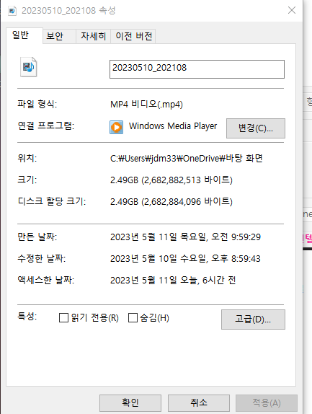The height and width of the screenshot is (414, 312).
Task: Click the 변경(C)... button
Action: pyautogui.click(x=256, y=128)
